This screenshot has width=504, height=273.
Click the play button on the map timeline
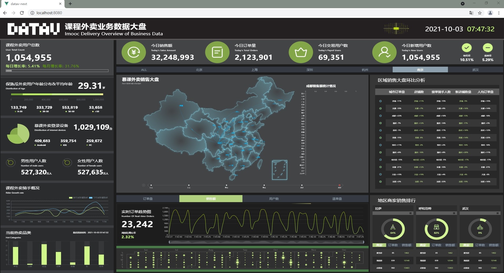144,185
